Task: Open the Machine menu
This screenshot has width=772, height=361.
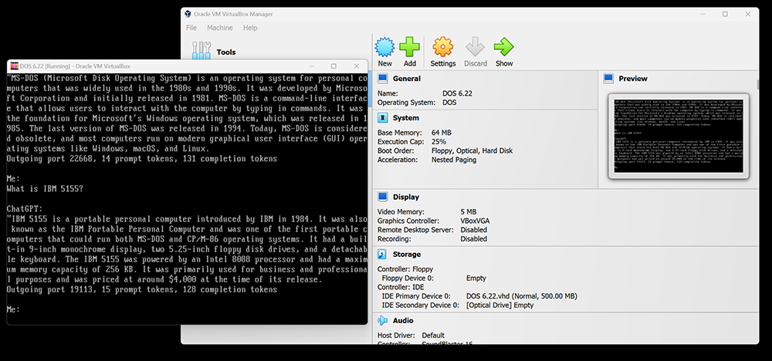Action: click(219, 28)
